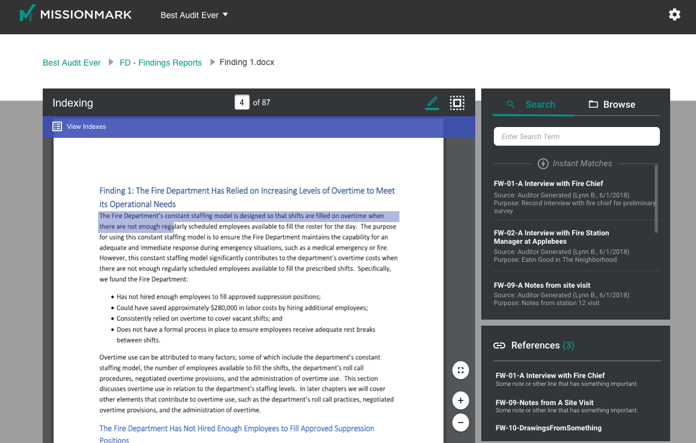This screenshot has width=696, height=443.
Task: Click Purpose: Eatin Good in The Neighborhood text
Action: [x=555, y=260]
